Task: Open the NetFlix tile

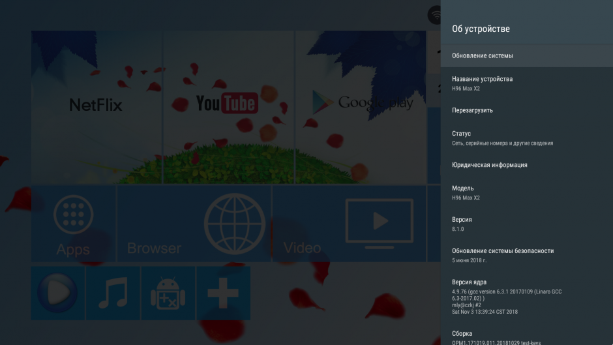Action: (x=96, y=107)
